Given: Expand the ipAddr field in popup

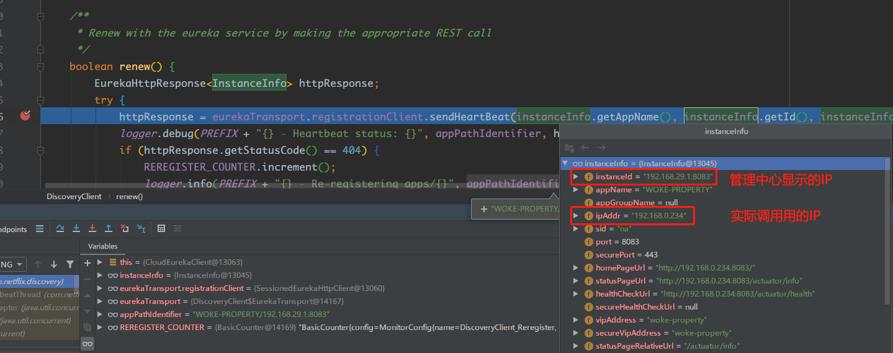Looking at the screenshot, I should [576, 216].
